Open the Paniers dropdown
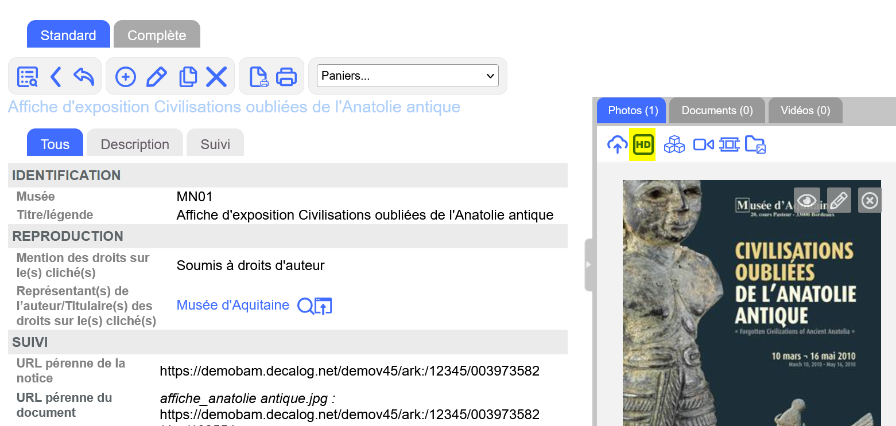Viewport: 896px width, 426px height. tap(408, 76)
